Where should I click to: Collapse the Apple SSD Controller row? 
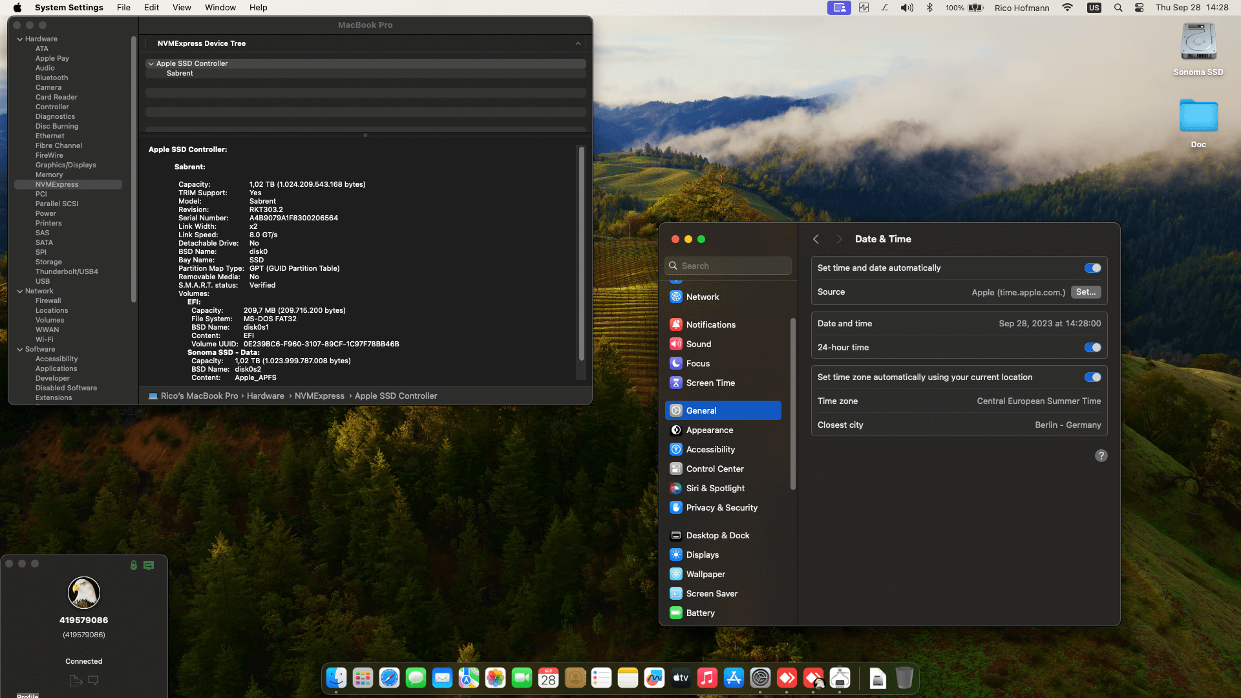coord(151,64)
